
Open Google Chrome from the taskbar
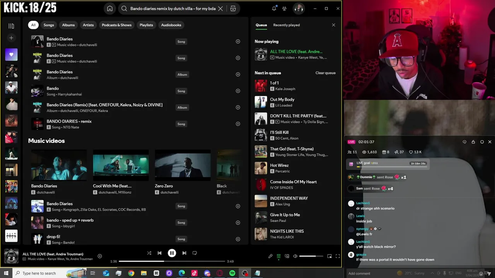(131, 273)
